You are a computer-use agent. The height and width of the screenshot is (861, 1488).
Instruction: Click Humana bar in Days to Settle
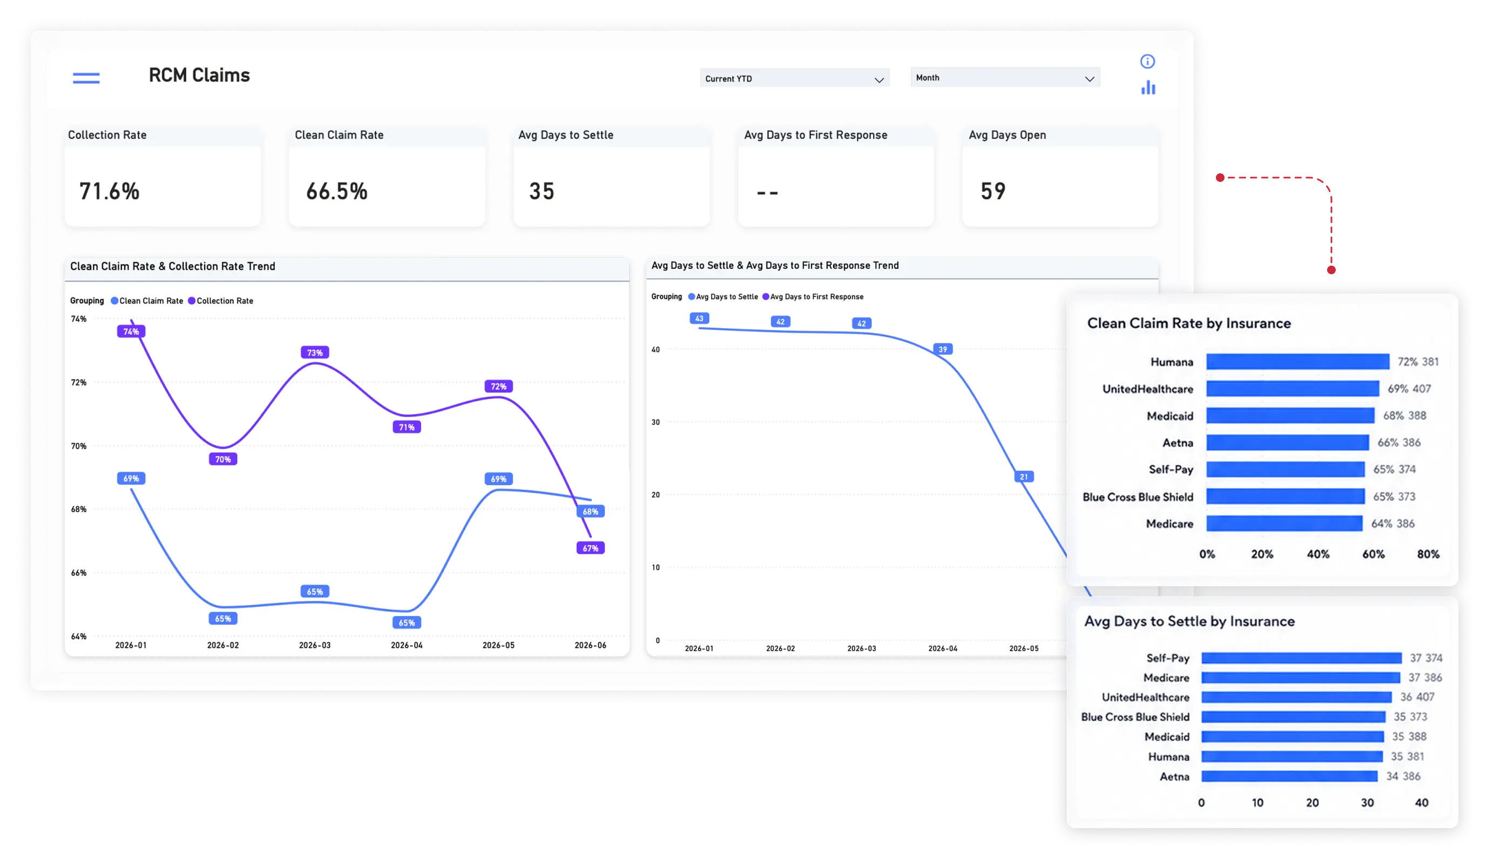[x=1292, y=756]
